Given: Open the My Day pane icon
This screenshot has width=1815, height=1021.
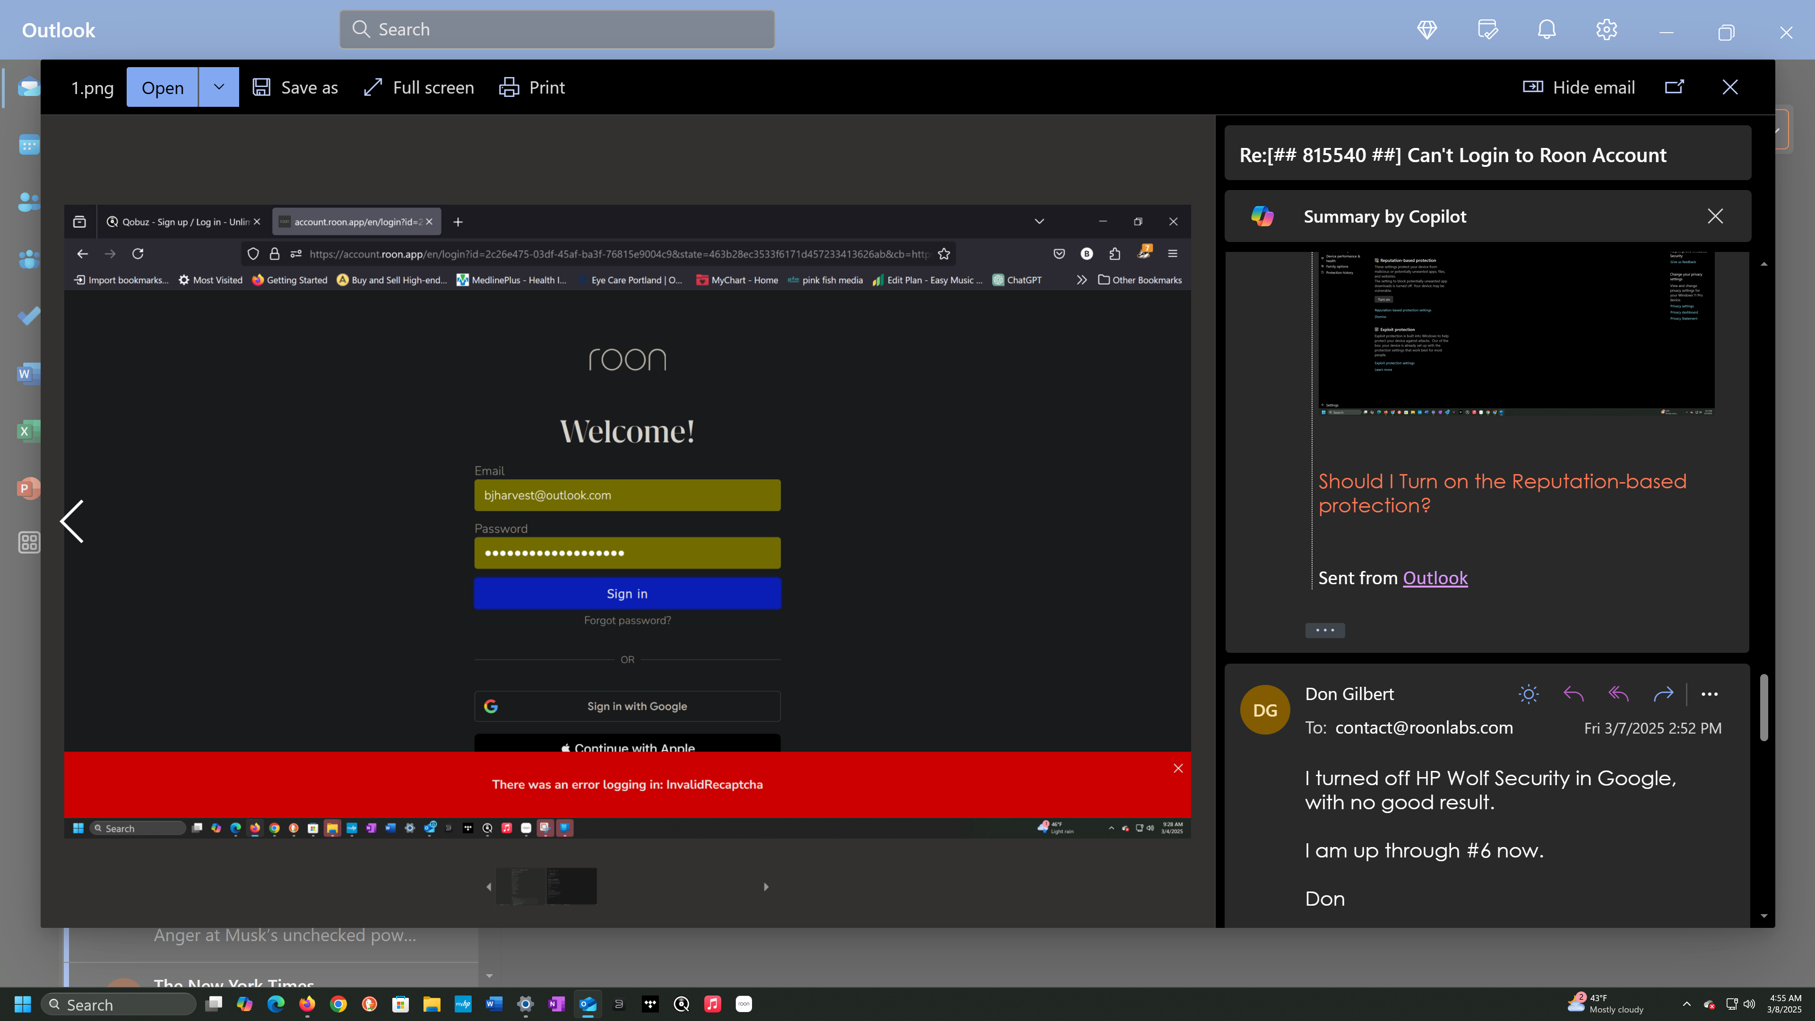Looking at the screenshot, I should (x=1487, y=30).
